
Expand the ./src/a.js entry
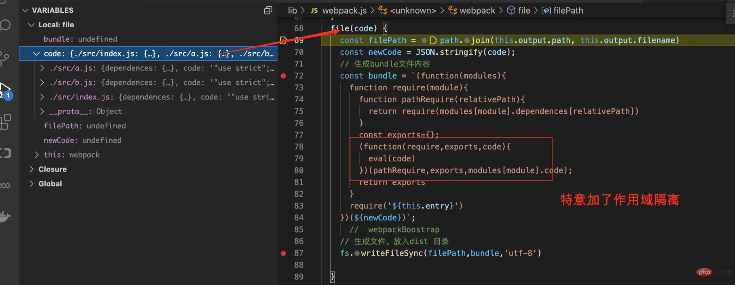42,68
